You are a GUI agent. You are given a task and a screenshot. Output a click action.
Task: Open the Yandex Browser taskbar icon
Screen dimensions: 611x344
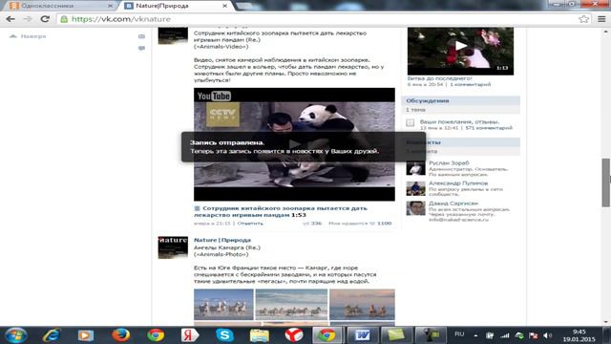(x=294, y=335)
